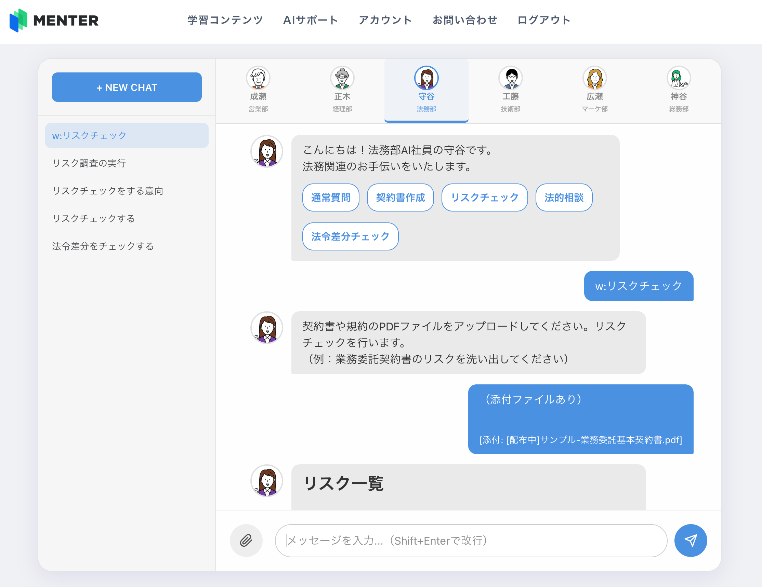Focus the message input field

[471, 540]
